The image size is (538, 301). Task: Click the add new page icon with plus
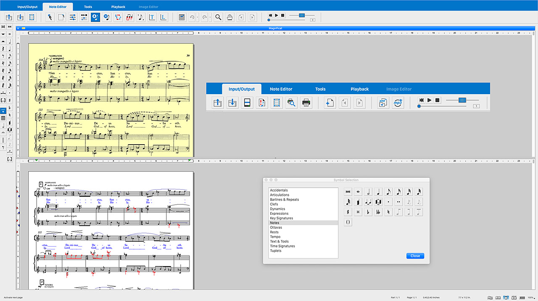(x=330, y=103)
